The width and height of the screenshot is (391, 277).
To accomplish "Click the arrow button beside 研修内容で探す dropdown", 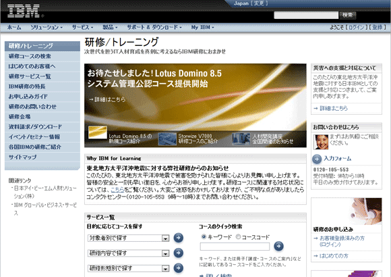I will coord(178,253).
